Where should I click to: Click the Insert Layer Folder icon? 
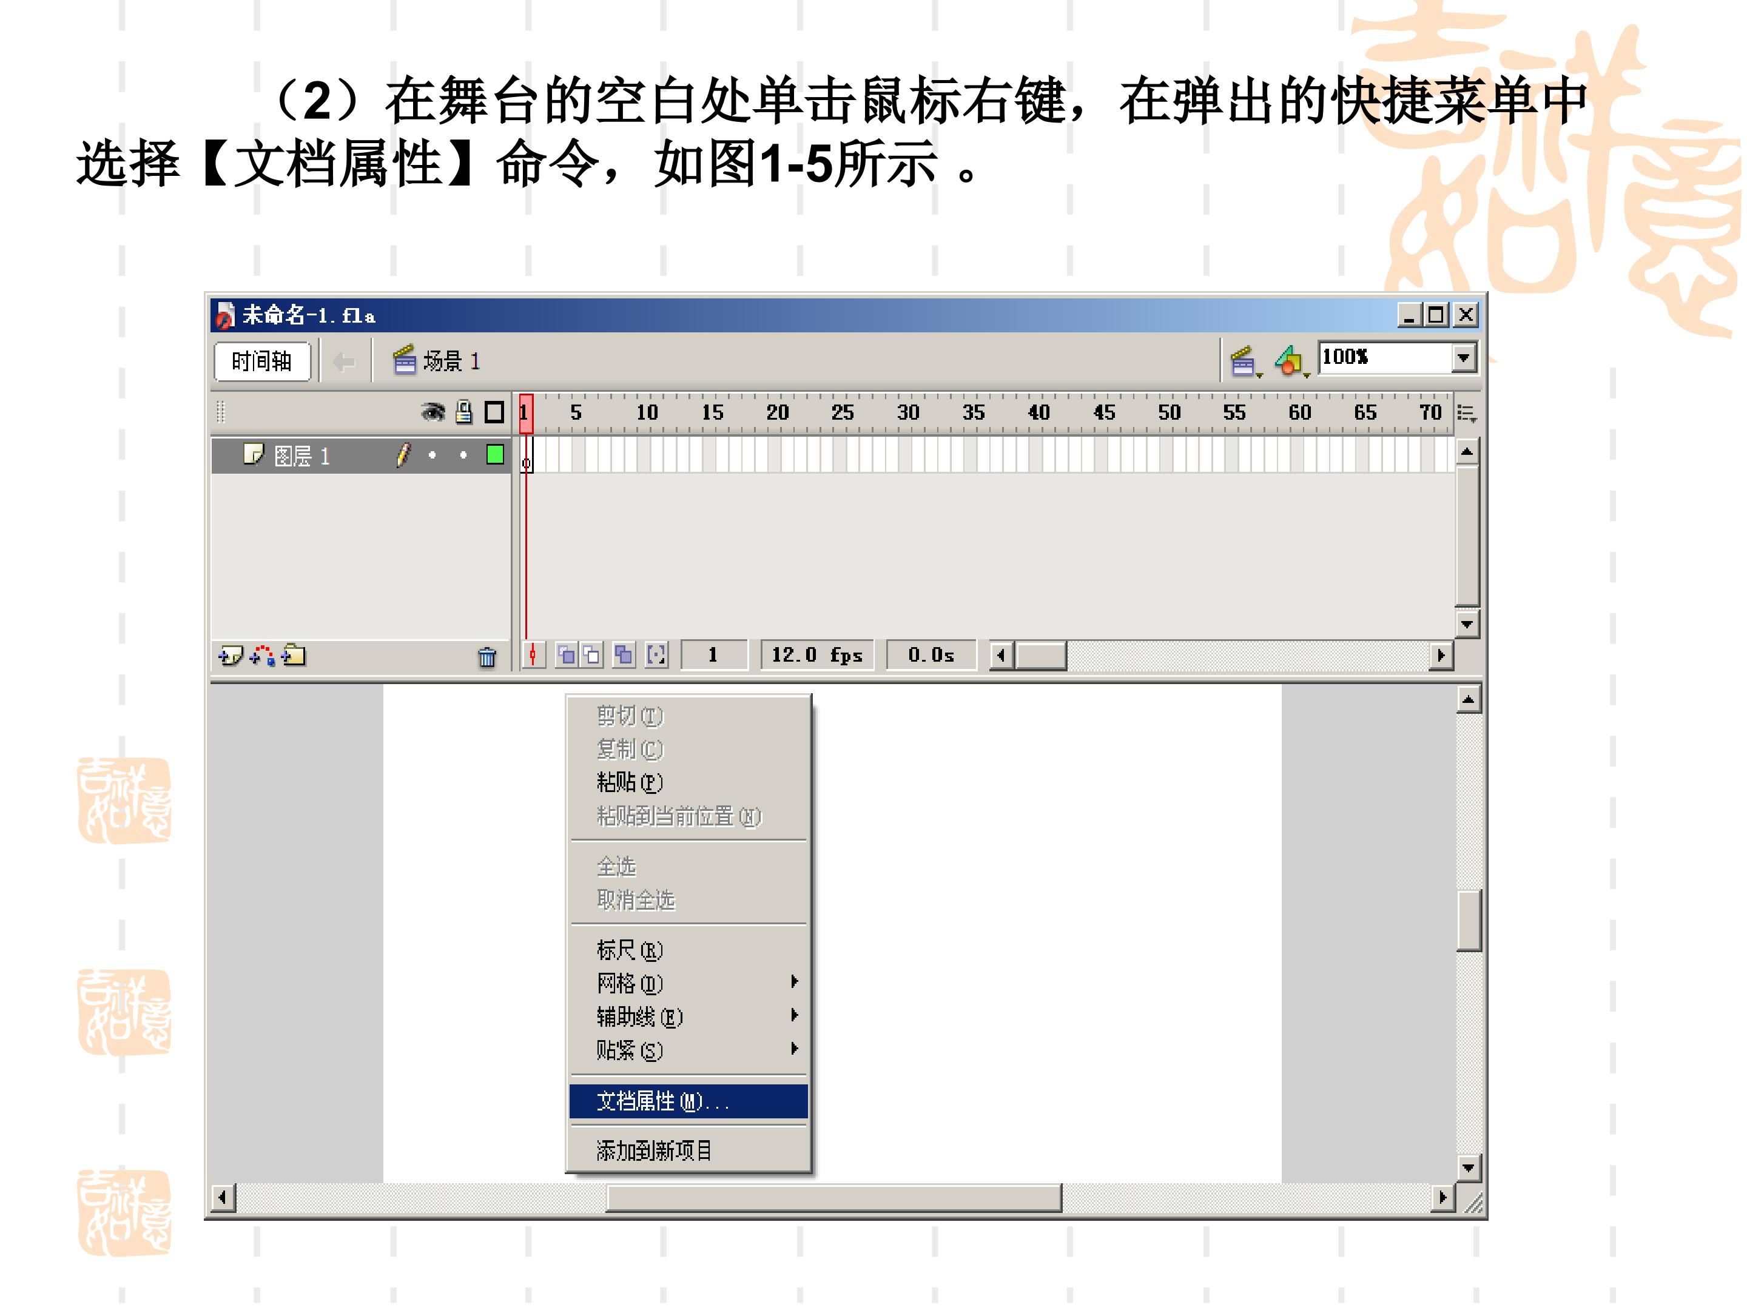295,656
